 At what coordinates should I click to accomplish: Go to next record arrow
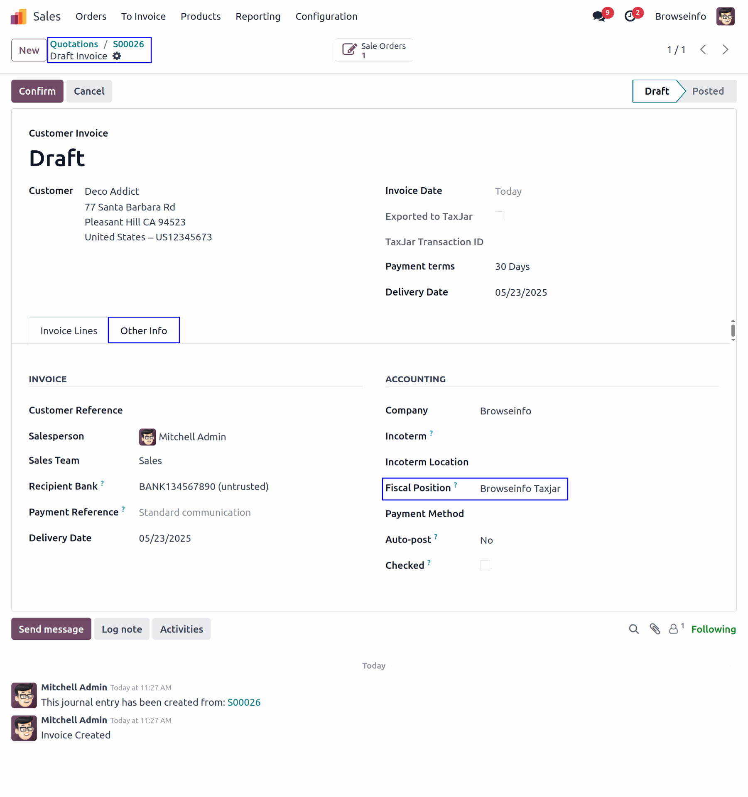coord(726,50)
